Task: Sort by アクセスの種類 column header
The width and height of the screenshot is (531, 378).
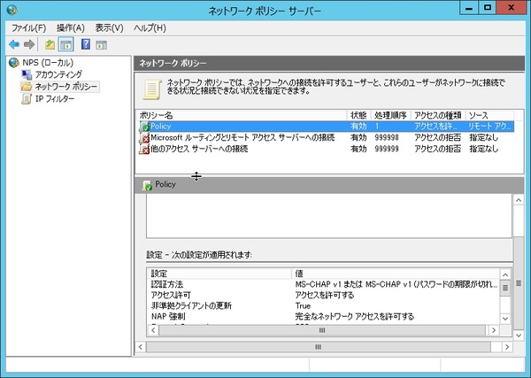Action: point(438,115)
